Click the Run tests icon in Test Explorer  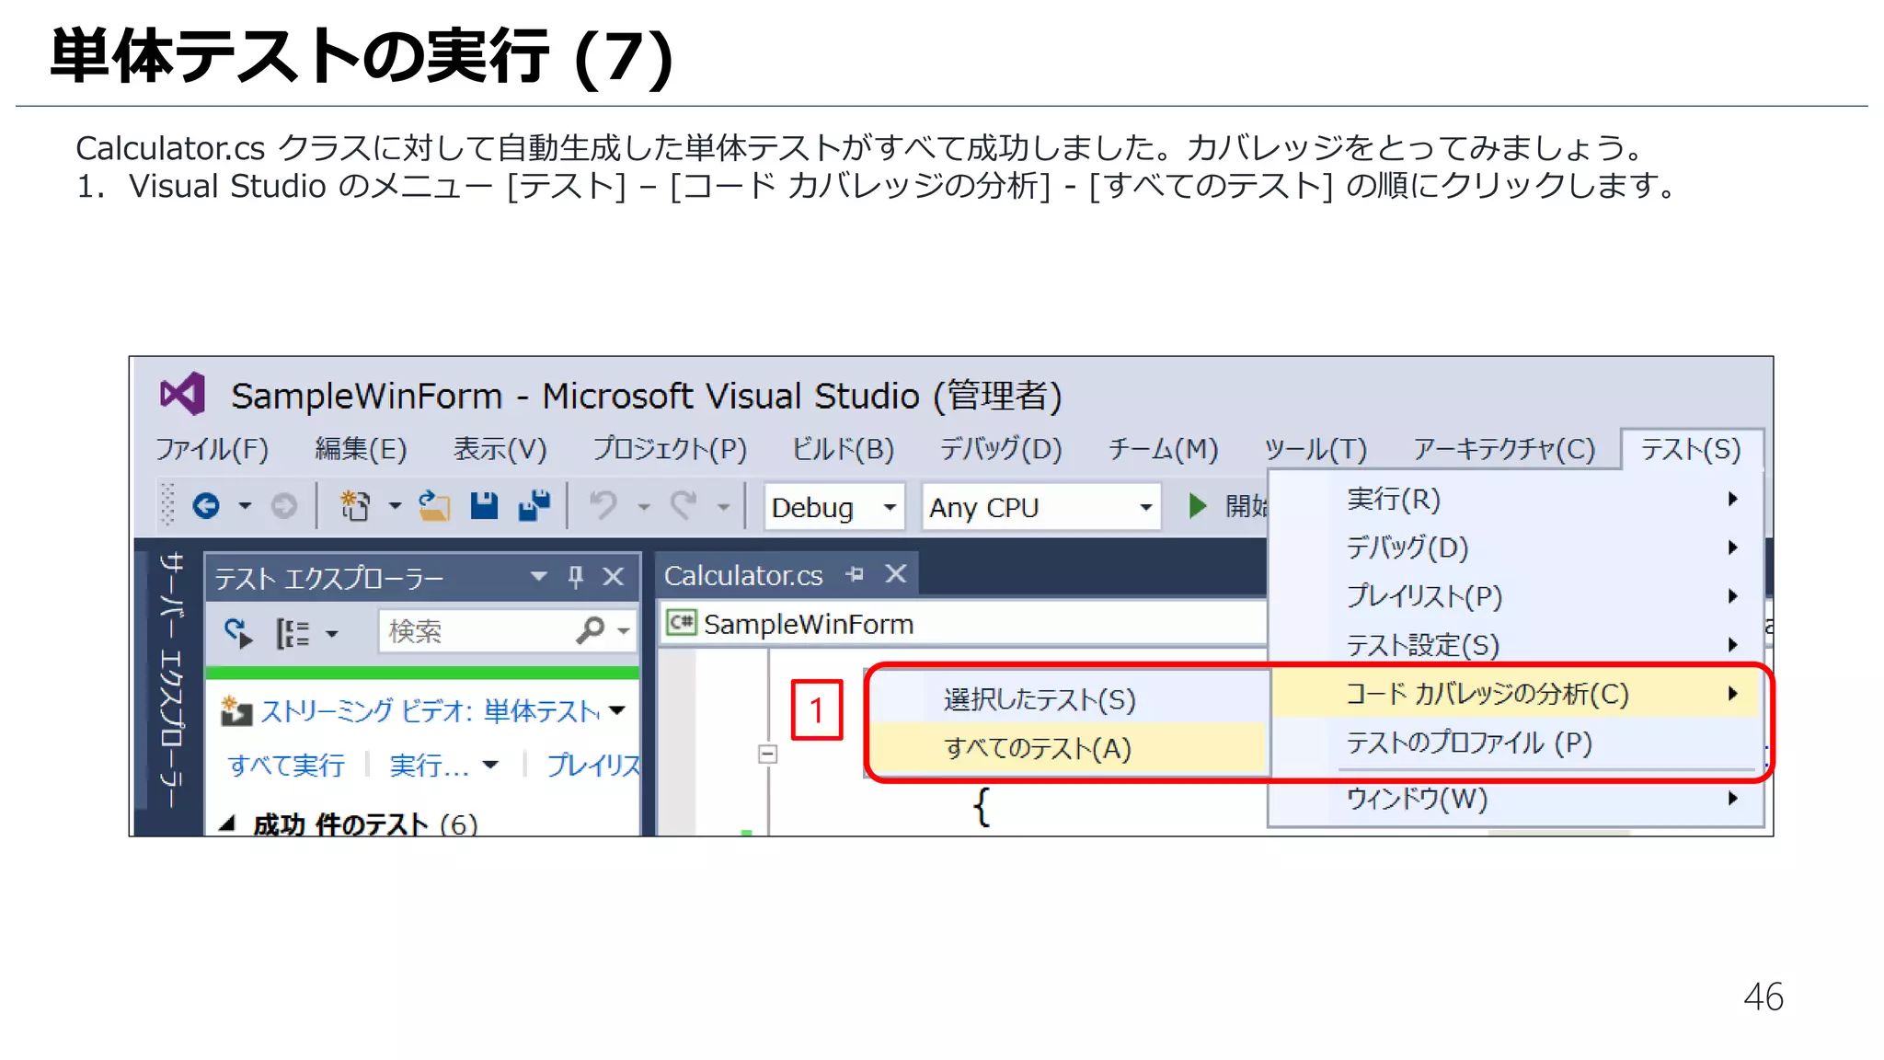238,632
